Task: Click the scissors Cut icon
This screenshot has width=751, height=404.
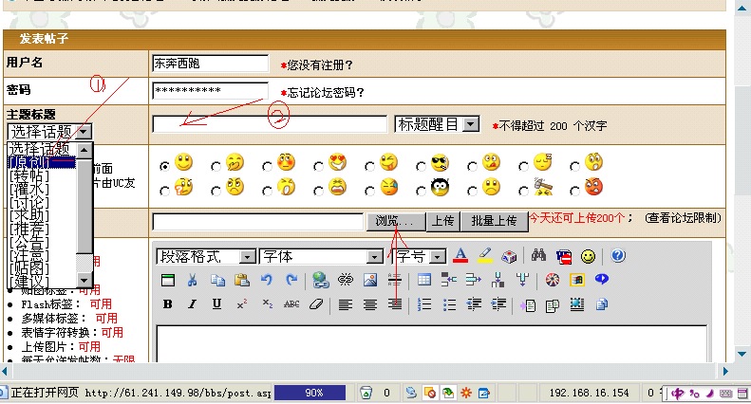Action: (x=193, y=280)
